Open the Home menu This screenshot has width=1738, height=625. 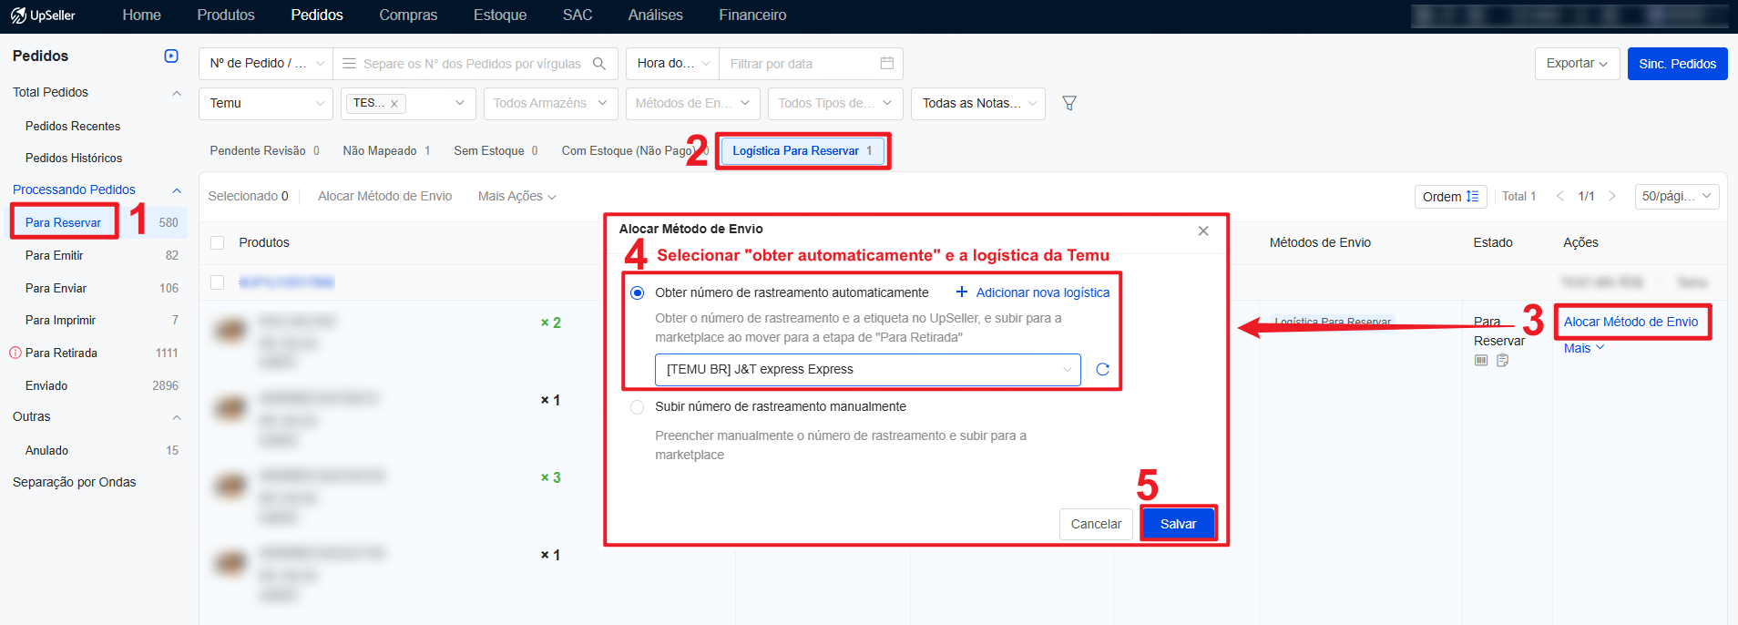(x=141, y=15)
